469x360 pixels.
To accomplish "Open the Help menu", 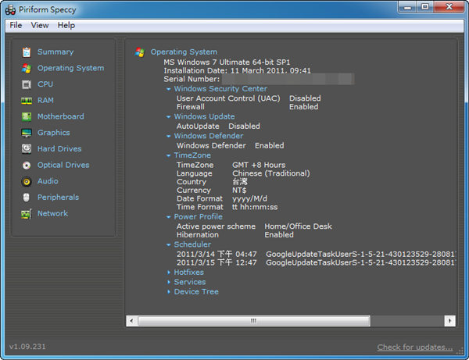I will tap(66, 25).
